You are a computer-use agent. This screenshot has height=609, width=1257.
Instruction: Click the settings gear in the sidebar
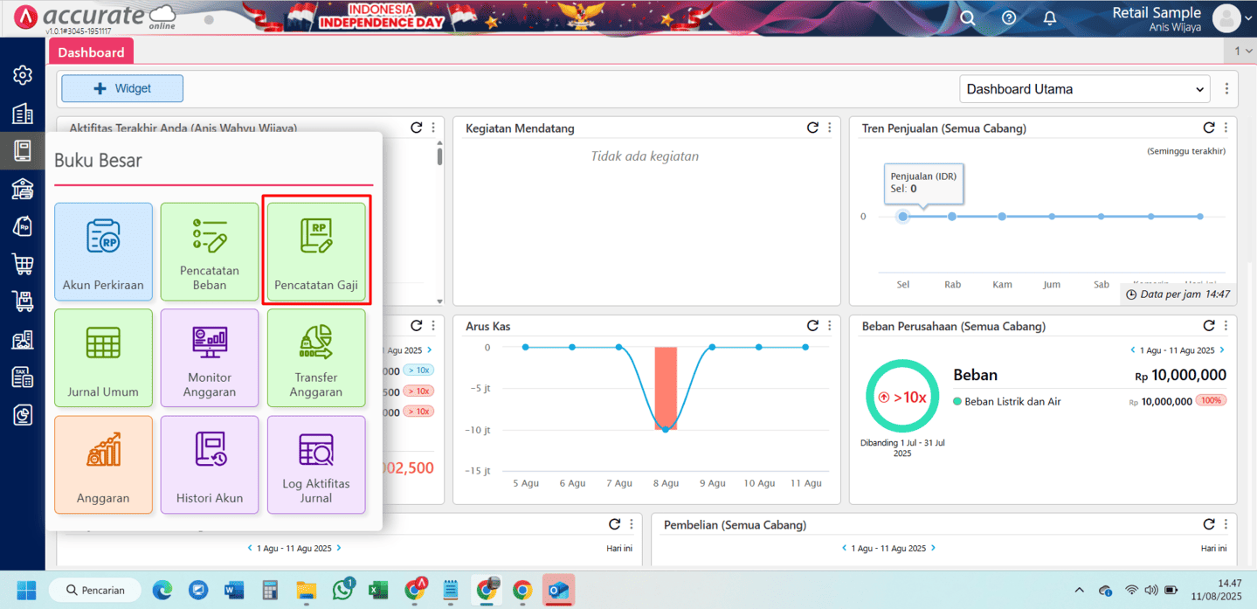pyautogui.click(x=23, y=75)
